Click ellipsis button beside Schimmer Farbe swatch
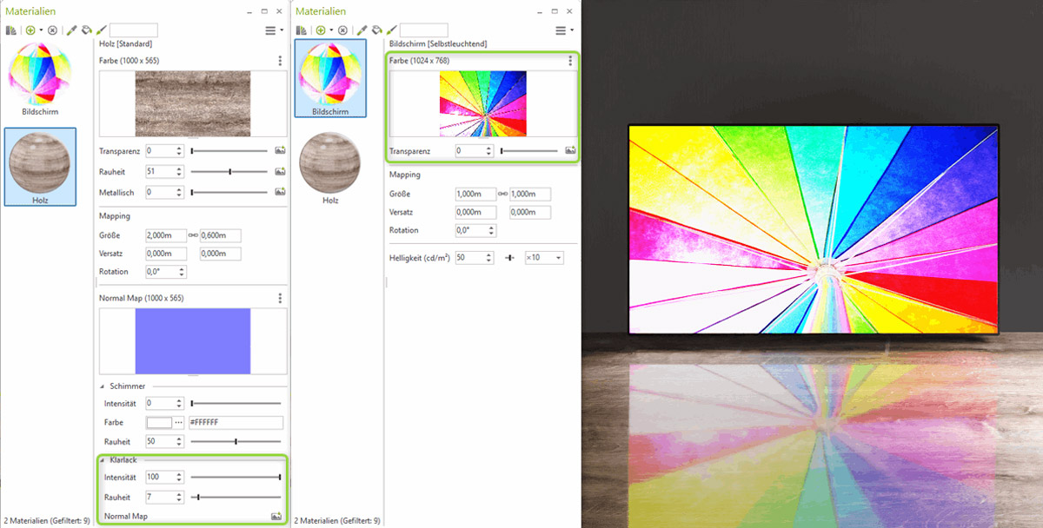The image size is (1043, 528). tap(179, 423)
